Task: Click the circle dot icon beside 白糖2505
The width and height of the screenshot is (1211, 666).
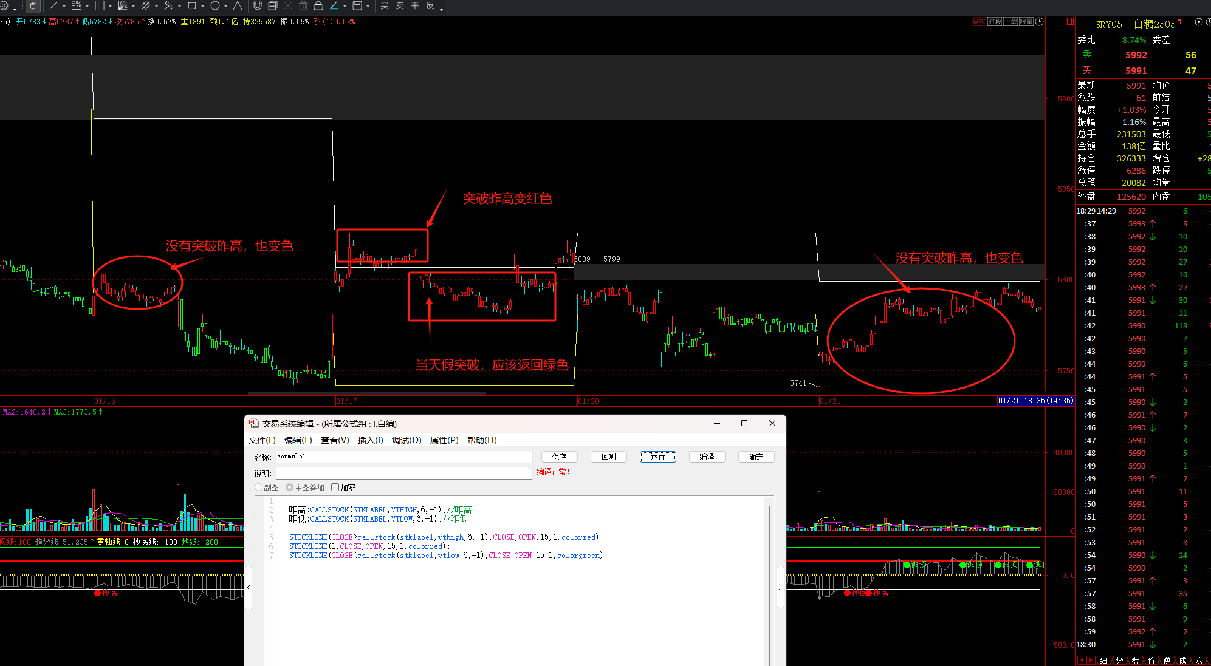Action: [x=1199, y=22]
